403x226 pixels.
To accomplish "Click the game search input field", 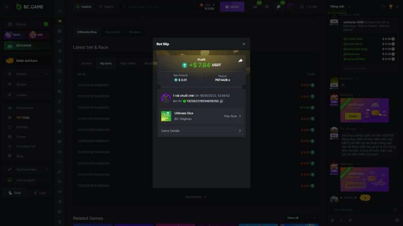I will pyautogui.click(x=158, y=7).
